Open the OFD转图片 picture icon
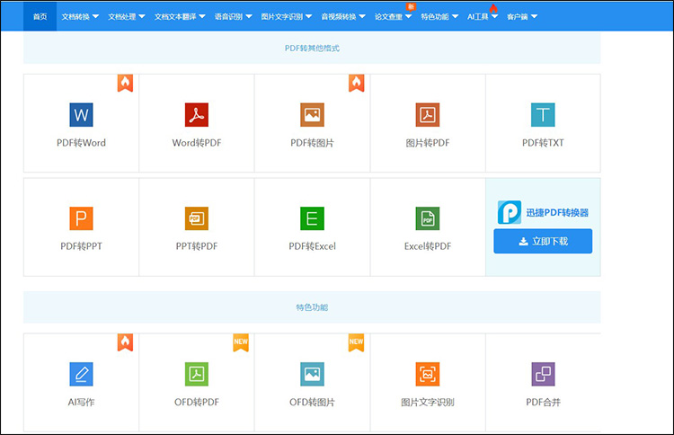 (312, 374)
